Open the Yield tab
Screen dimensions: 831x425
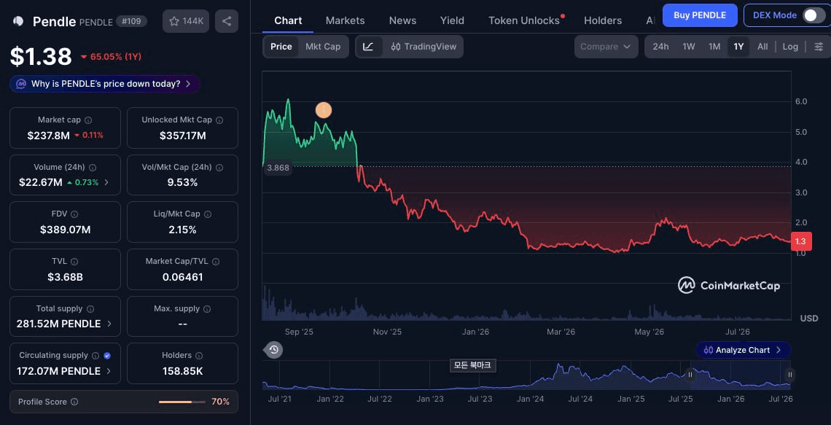[452, 20]
